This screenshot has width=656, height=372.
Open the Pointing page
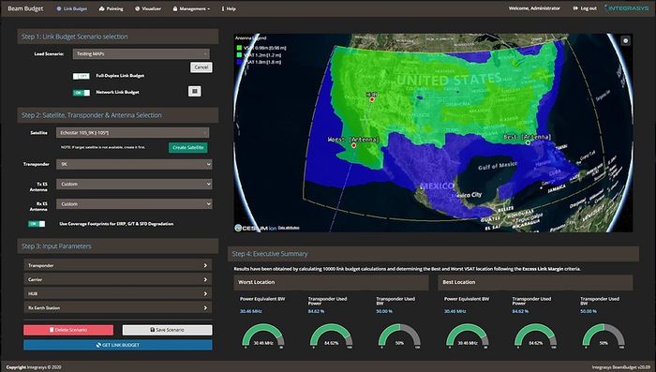point(111,8)
